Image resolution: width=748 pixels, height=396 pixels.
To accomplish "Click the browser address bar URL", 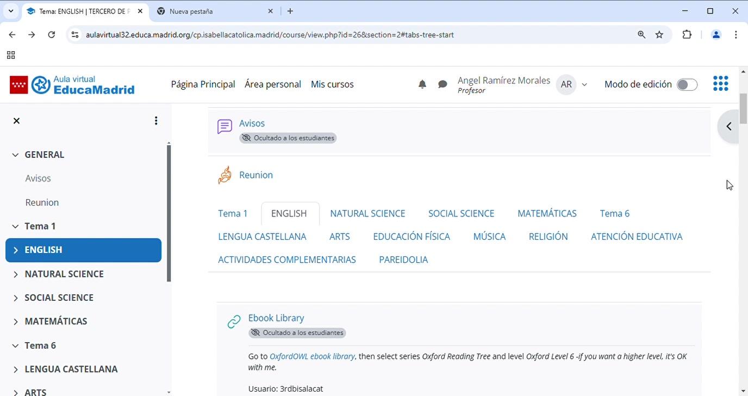I will pyautogui.click(x=270, y=35).
